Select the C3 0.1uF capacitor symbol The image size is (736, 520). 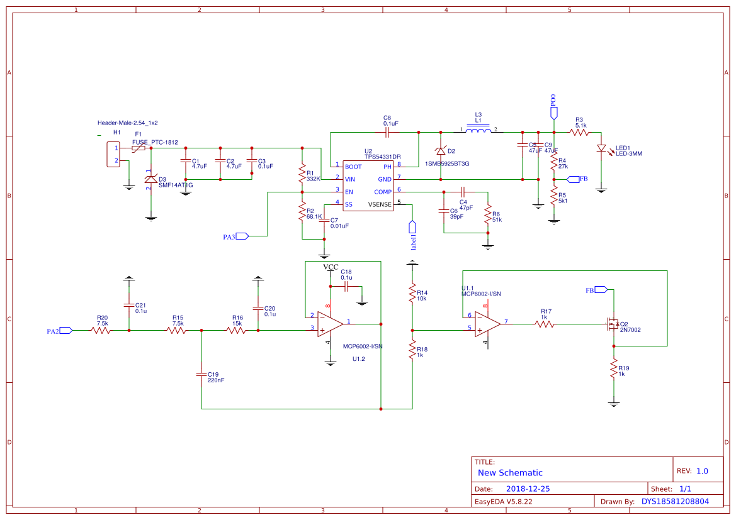(252, 162)
